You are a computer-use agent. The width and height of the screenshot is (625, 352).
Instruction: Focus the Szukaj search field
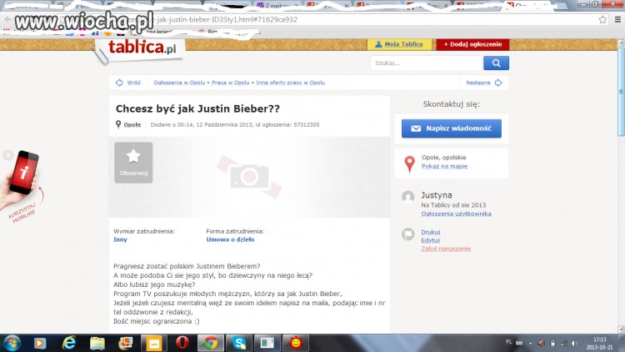point(427,63)
